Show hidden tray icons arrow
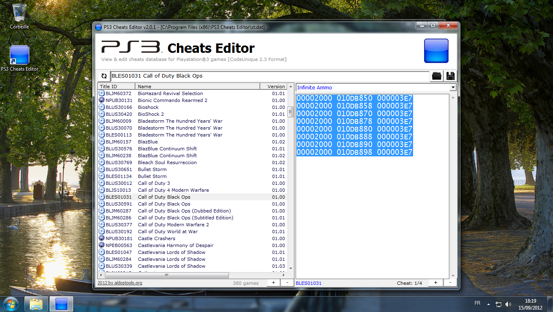The image size is (553, 312). pos(490,304)
